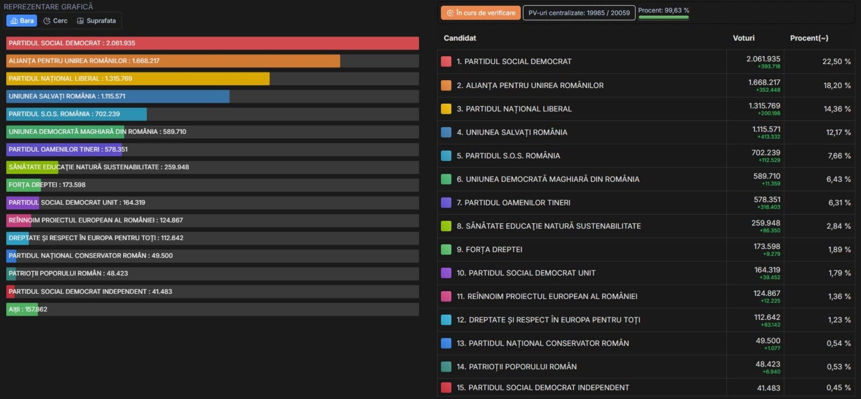
Task: Click the purple swatch for Partidul Oamenilor Tineri
Action: (x=446, y=202)
